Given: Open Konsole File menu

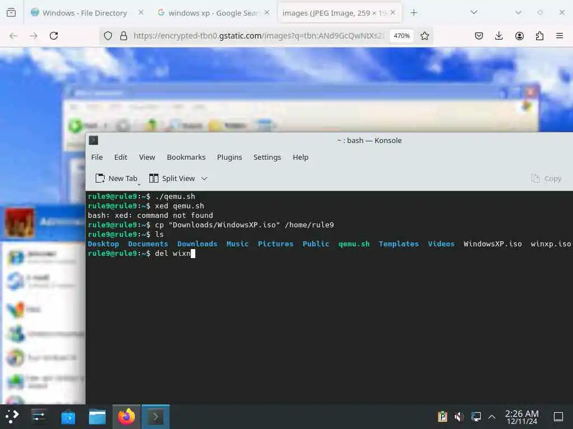Looking at the screenshot, I should click(x=97, y=157).
